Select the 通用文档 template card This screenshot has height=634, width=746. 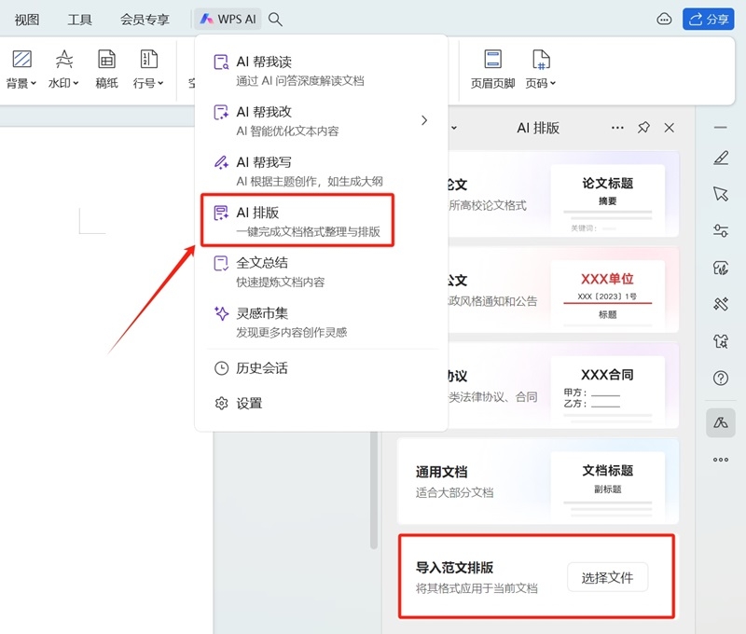click(538, 481)
